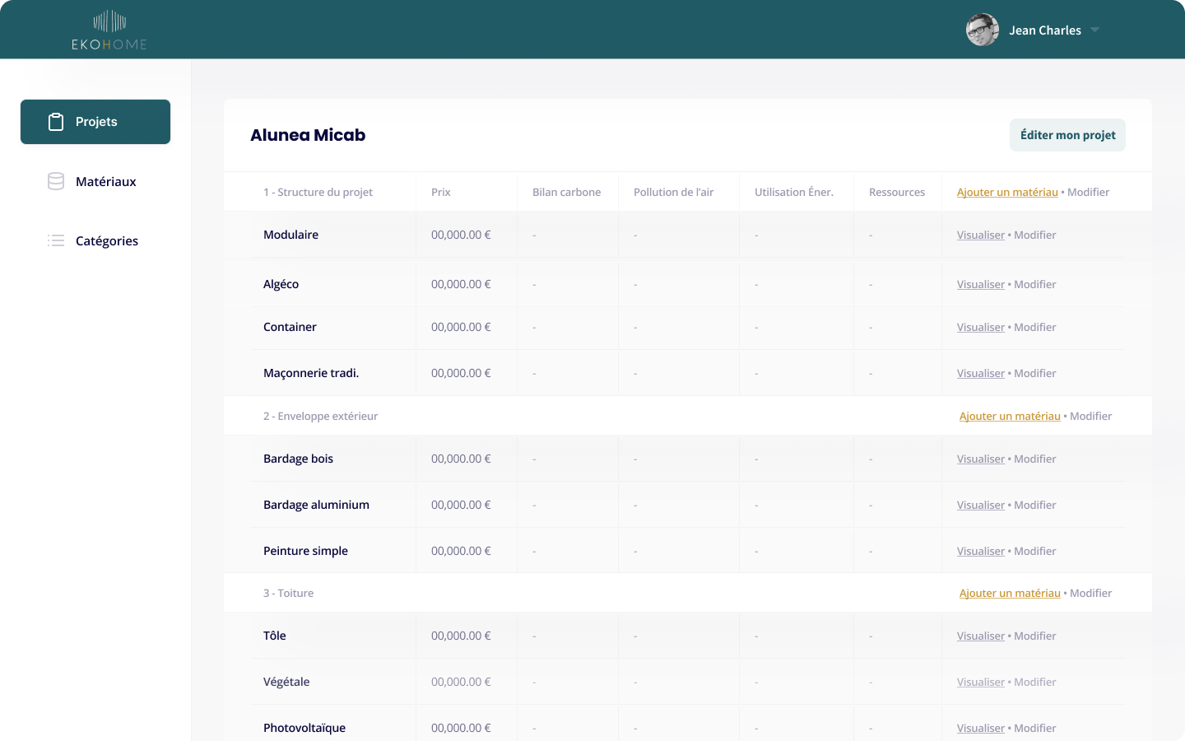Visualiser the Tôle roofing row
The height and width of the screenshot is (741, 1185).
pos(980,636)
